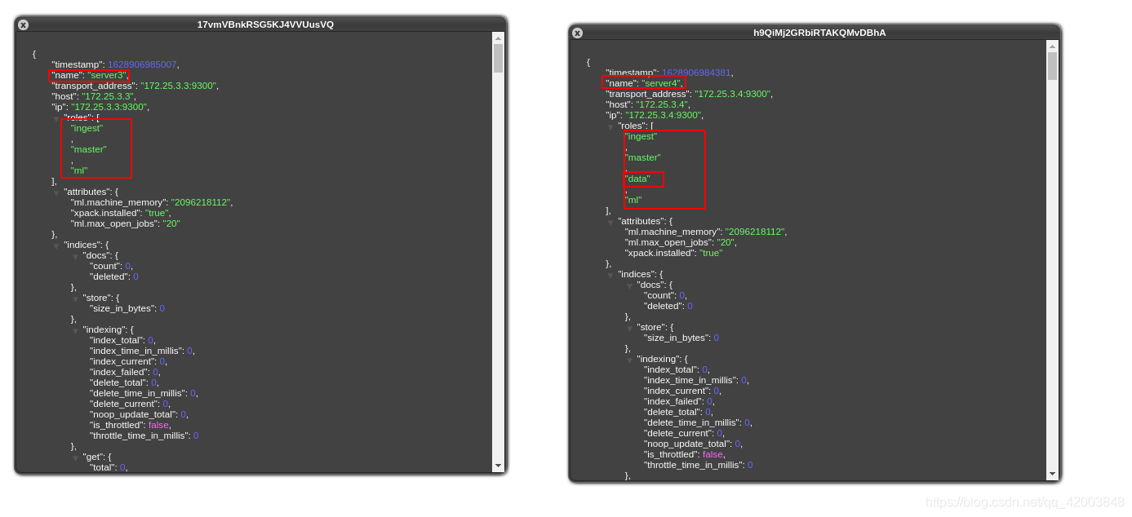Click "xpack.installed" line in server3 window

[122, 213]
